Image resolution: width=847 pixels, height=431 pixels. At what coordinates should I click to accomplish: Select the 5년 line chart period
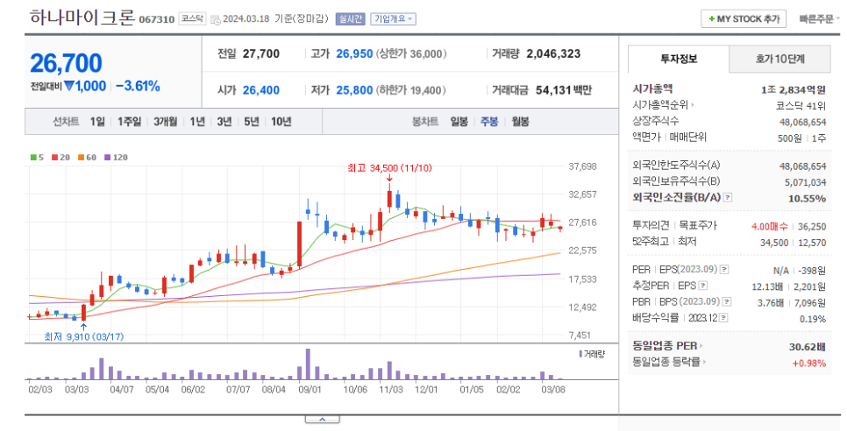point(251,122)
